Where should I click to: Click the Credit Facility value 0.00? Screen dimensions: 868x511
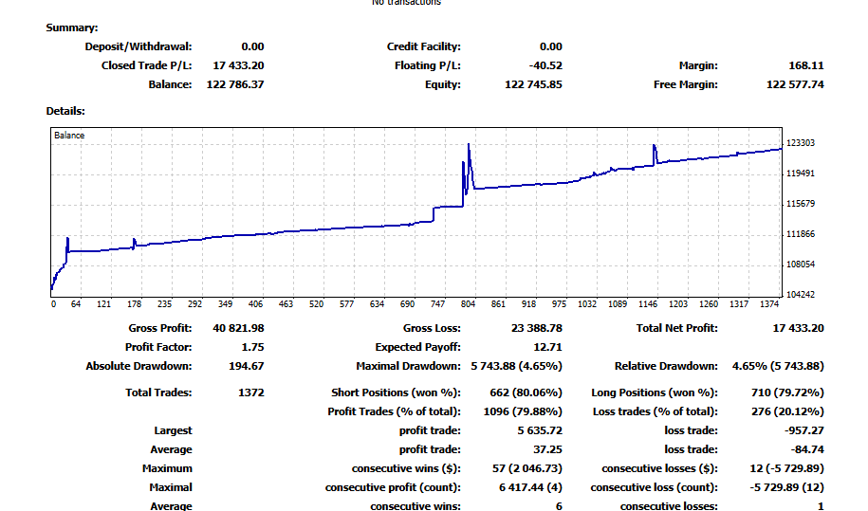point(551,46)
